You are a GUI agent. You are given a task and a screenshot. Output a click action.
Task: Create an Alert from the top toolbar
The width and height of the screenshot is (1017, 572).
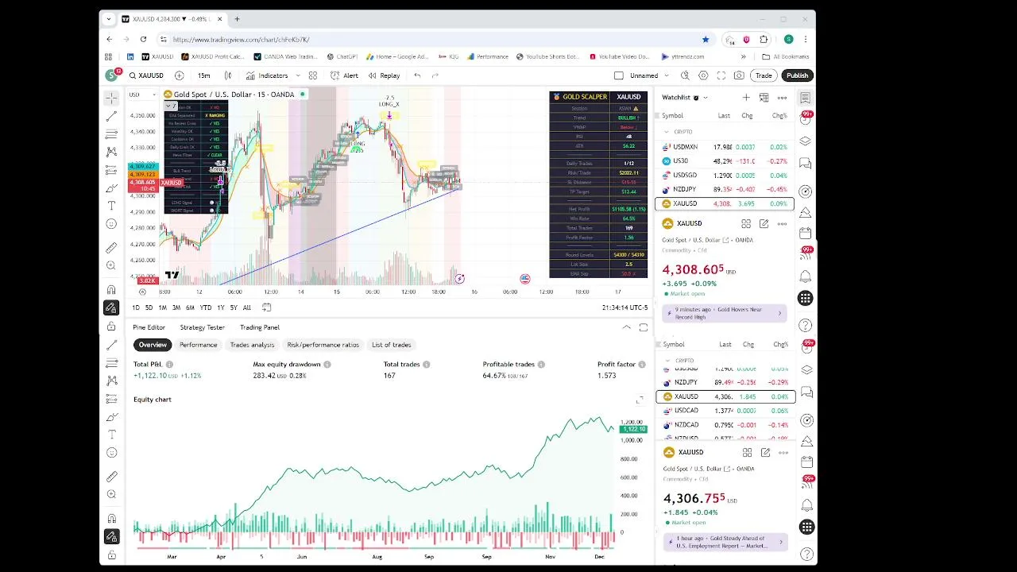click(x=344, y=75)
